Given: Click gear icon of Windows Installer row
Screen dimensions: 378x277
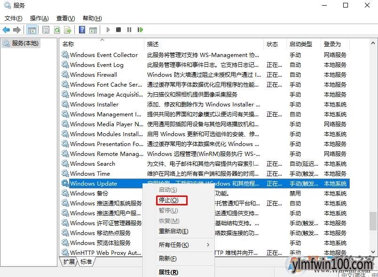Looking at the screenshot, I should point(65,104).
